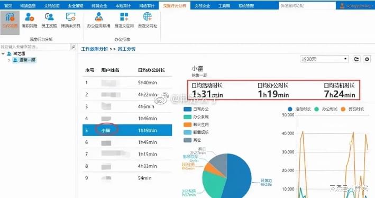Select employee row 1 with 5h40min

(x=127, y=83)
